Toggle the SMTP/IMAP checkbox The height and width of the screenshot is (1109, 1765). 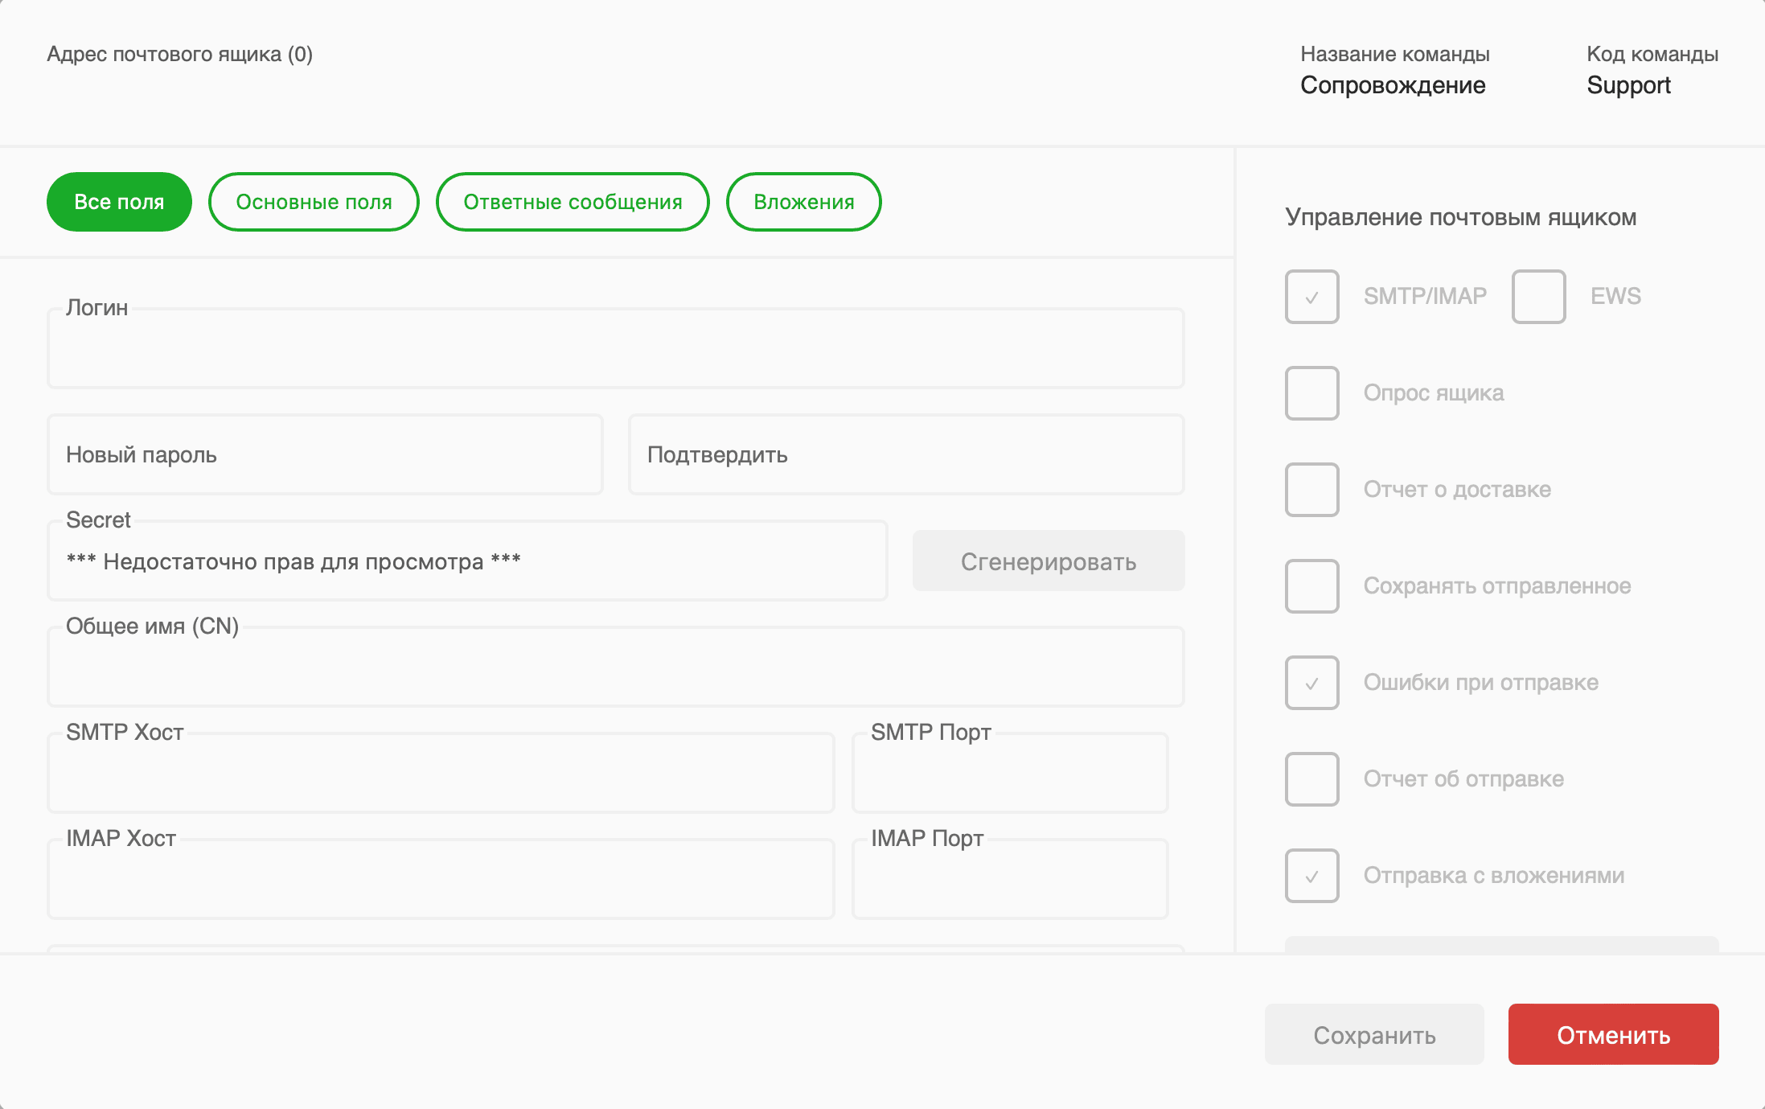pos(1311,297)
